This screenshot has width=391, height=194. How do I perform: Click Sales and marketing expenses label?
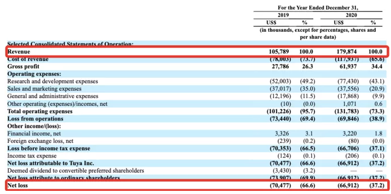tap(44, 89)
